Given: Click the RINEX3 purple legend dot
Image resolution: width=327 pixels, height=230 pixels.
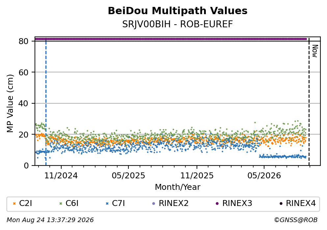Looking at the screenshot, I should click(x=217, y=204).
